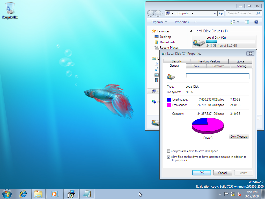The width and height of the screenshot is (265, 199).
Task: Click the search magnifier icon
Action: coord(258,13)
